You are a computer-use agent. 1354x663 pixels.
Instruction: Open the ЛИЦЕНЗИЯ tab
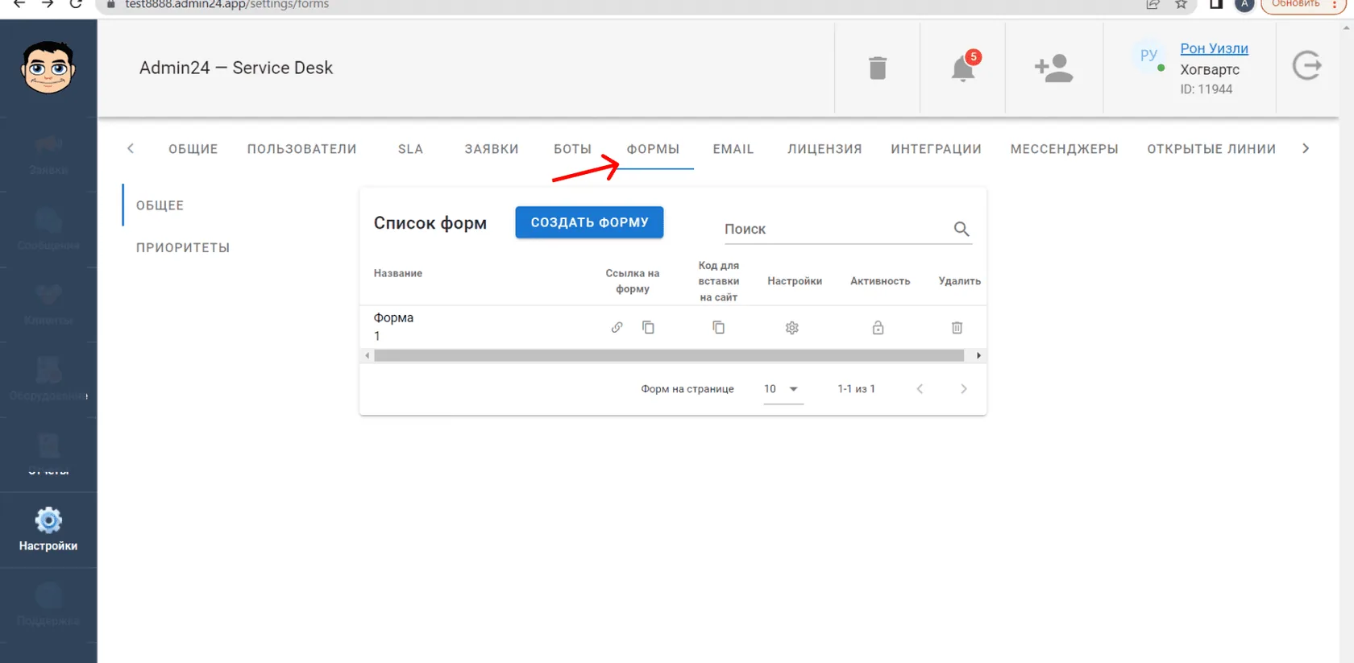coord(824,149)
